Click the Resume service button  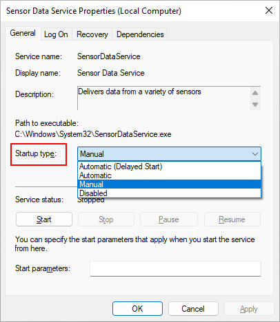pyautogui.click(x=232, y=219)
